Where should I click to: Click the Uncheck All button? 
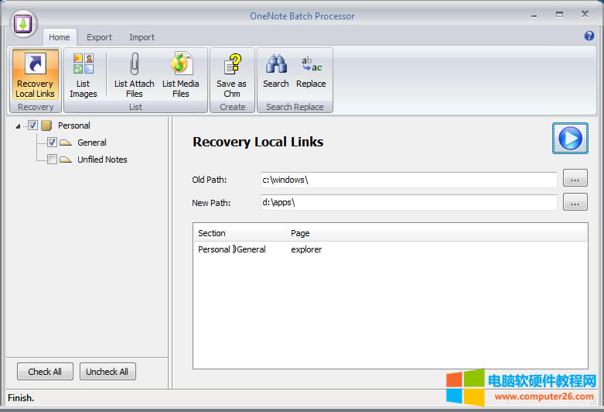pos(107,372)
